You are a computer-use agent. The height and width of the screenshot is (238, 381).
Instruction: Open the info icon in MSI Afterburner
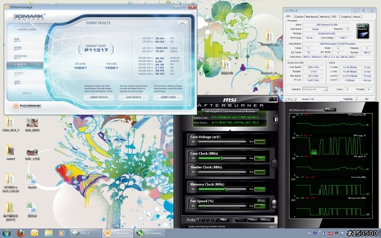tap(276, 119)
